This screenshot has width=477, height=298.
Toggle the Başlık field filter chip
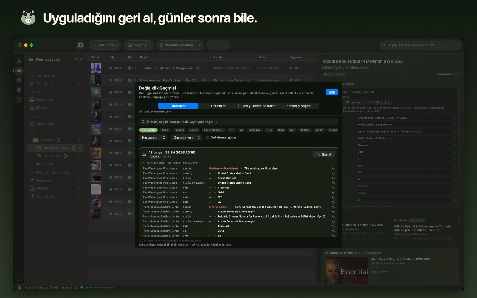[x=165, y=130]
